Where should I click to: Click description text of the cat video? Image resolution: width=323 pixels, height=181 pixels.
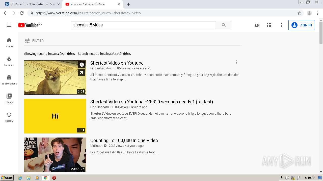click(x=165, y=77)
